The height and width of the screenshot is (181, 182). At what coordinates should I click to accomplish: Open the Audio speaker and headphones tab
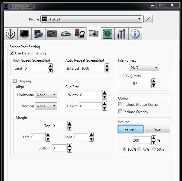pos(80,34)
